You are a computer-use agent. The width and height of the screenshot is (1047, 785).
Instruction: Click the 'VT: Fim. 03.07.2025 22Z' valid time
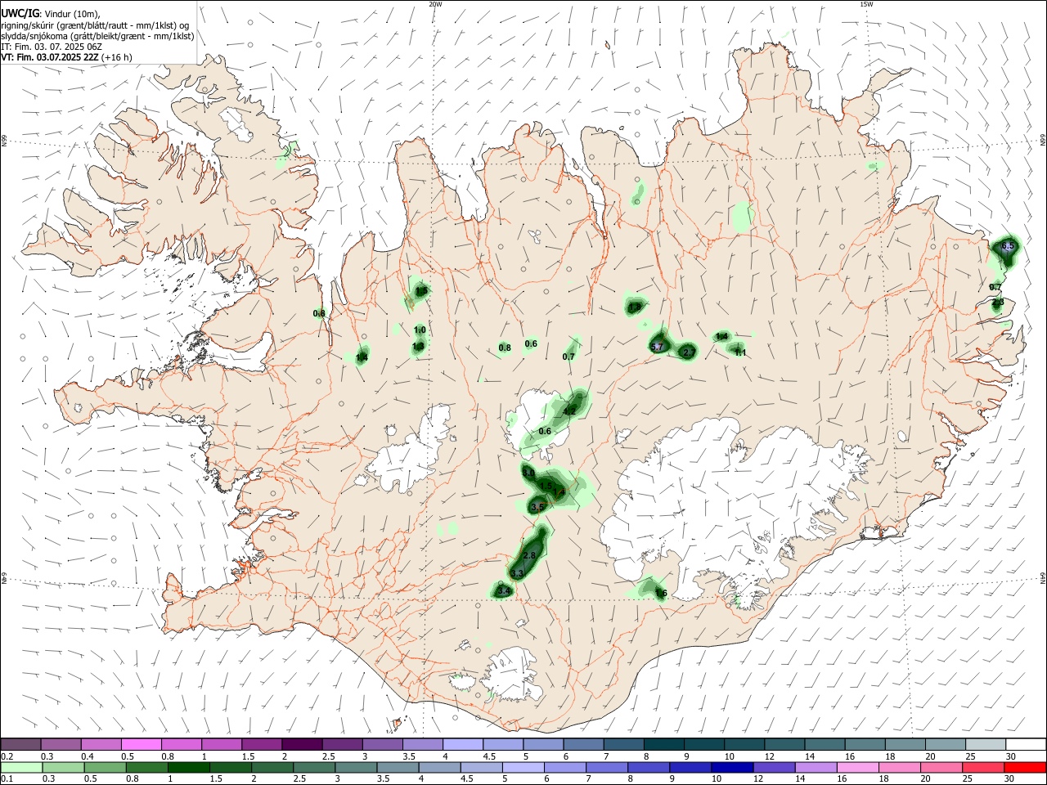pyautogui.click(x=50, y=57)
